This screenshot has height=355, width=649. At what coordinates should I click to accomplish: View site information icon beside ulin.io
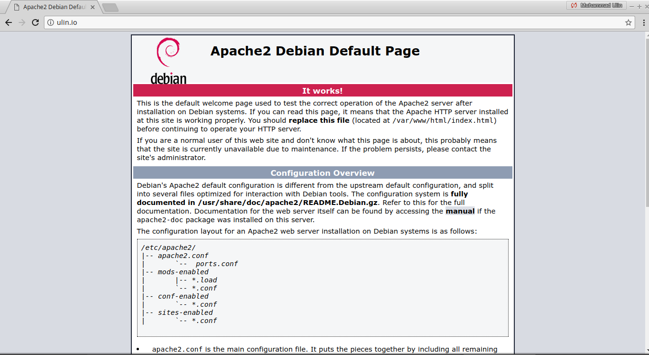coord(51,22)
